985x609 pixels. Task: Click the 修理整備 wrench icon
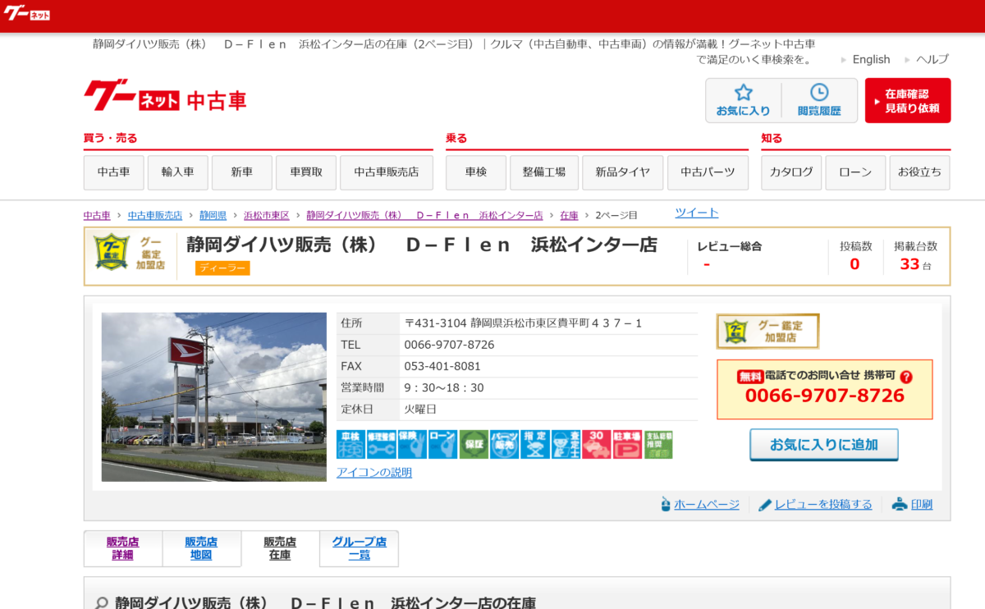pyautogui.click(x=382, y=444)
